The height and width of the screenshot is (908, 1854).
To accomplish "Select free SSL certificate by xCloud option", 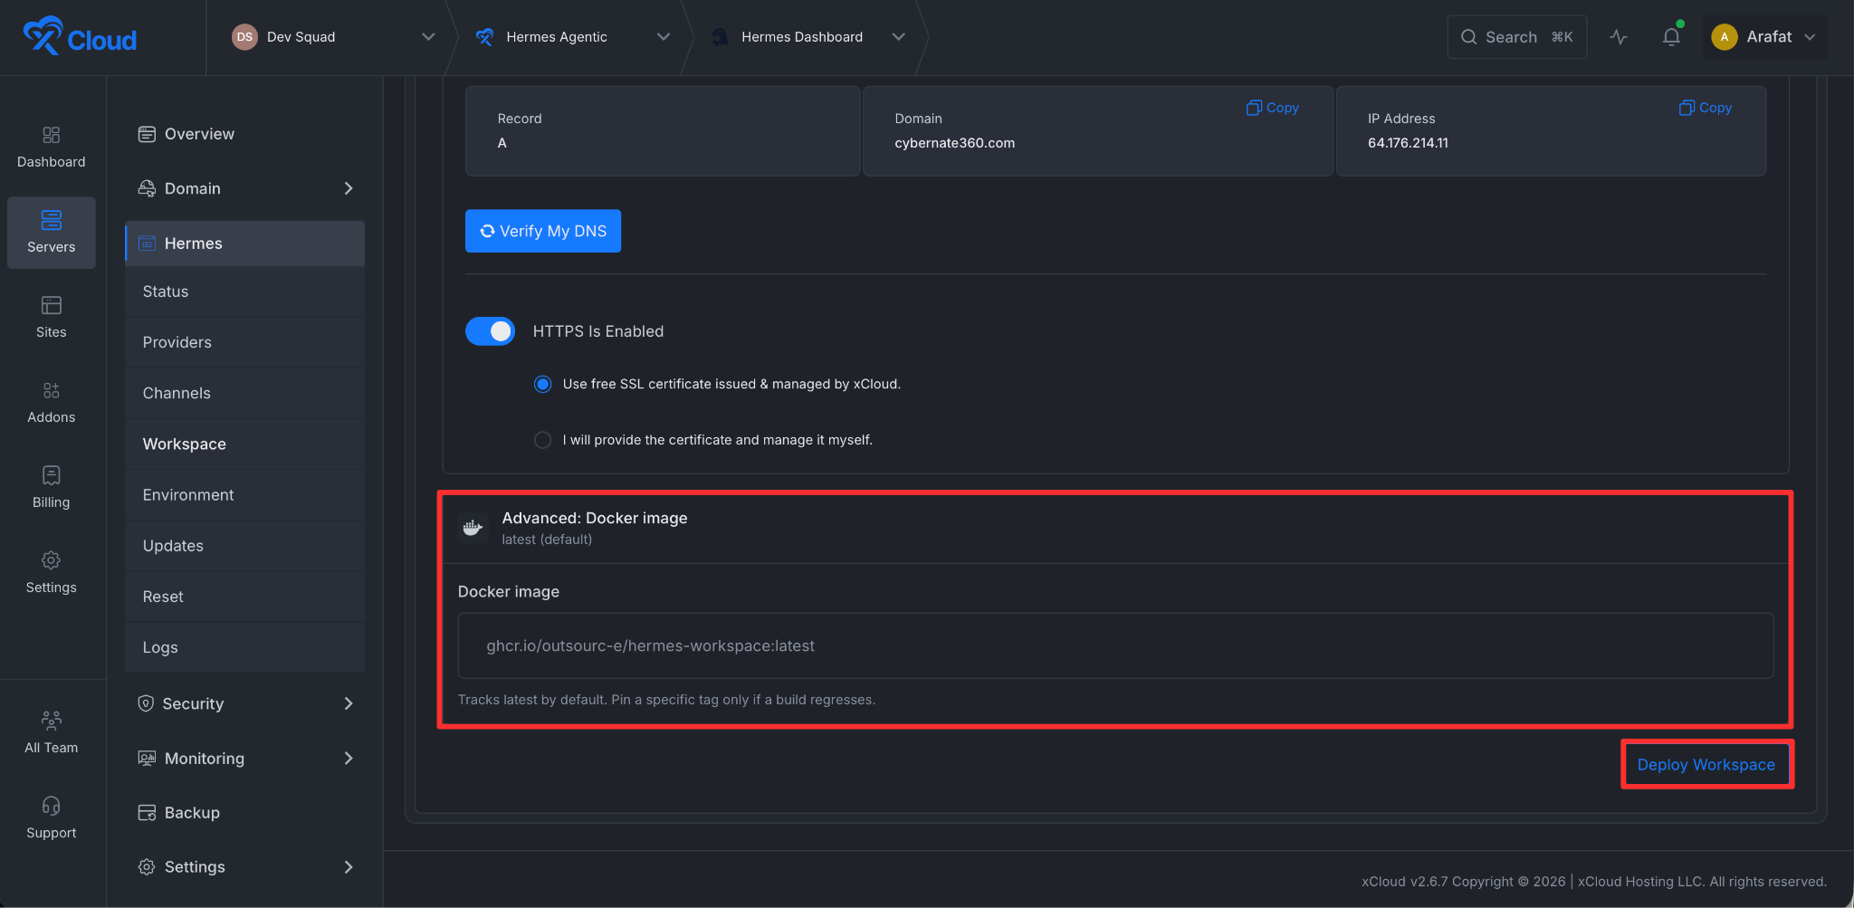I will (x=542, y=384).
